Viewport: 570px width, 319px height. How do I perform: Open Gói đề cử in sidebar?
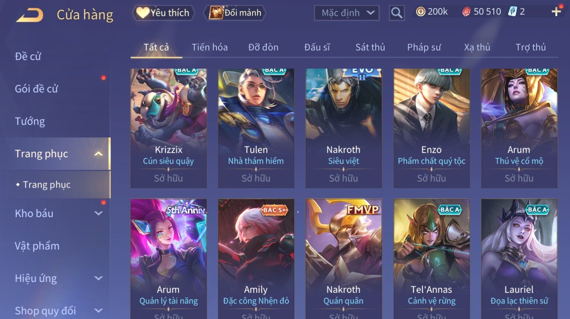36,89
